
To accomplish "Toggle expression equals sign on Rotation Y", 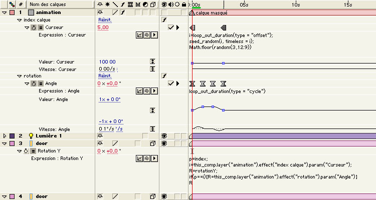I will [33, 151].
